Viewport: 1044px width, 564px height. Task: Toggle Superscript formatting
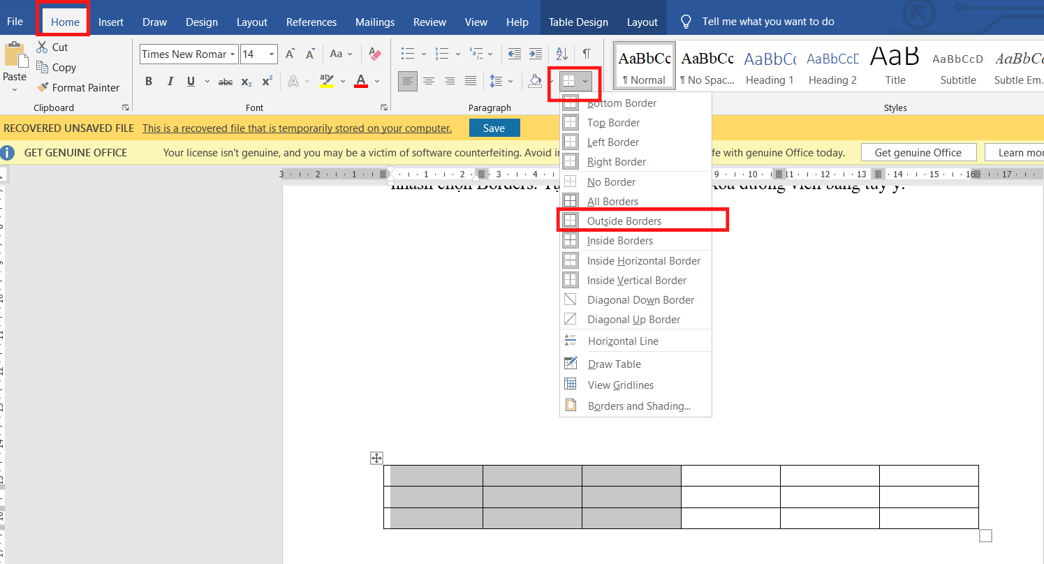click(x=267, y=82)
